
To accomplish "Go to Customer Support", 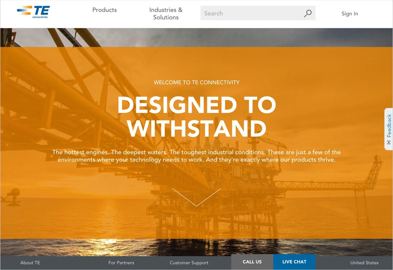I will [189, 263].
